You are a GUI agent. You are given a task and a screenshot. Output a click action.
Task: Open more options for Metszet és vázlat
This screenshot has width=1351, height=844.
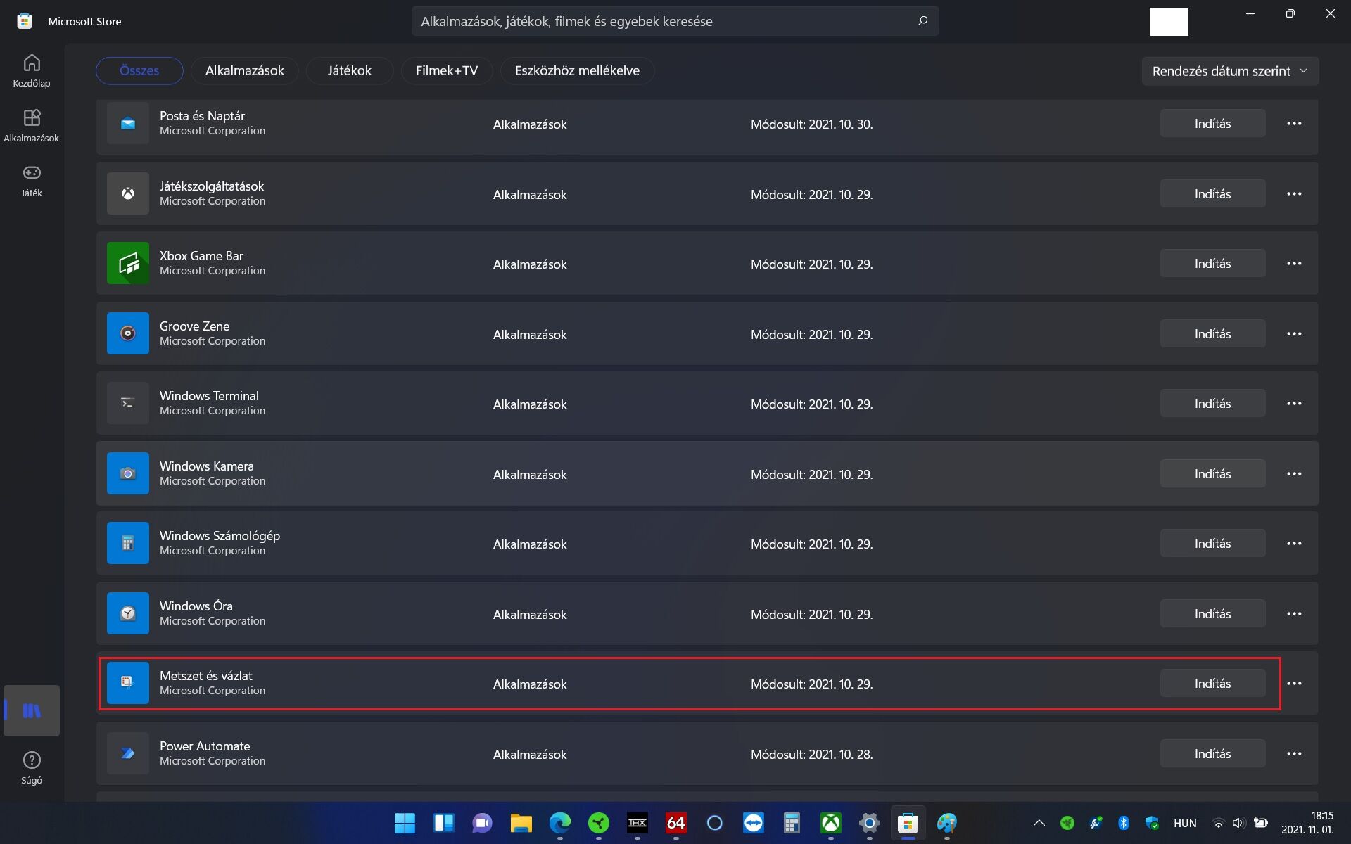click(x=1294, y=683)
